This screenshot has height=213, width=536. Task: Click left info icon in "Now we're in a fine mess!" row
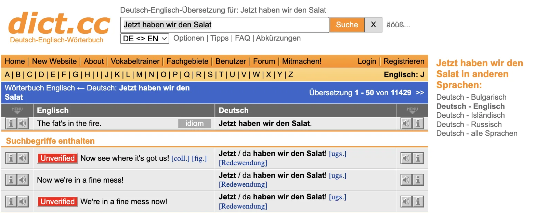(11, 180)
